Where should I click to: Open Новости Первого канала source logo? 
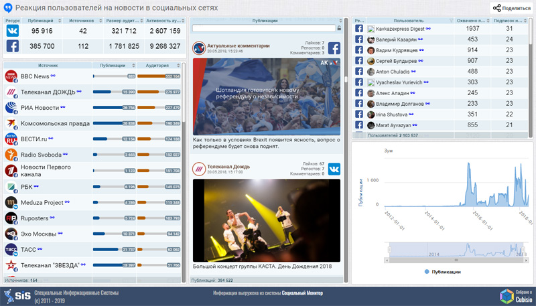11,171
